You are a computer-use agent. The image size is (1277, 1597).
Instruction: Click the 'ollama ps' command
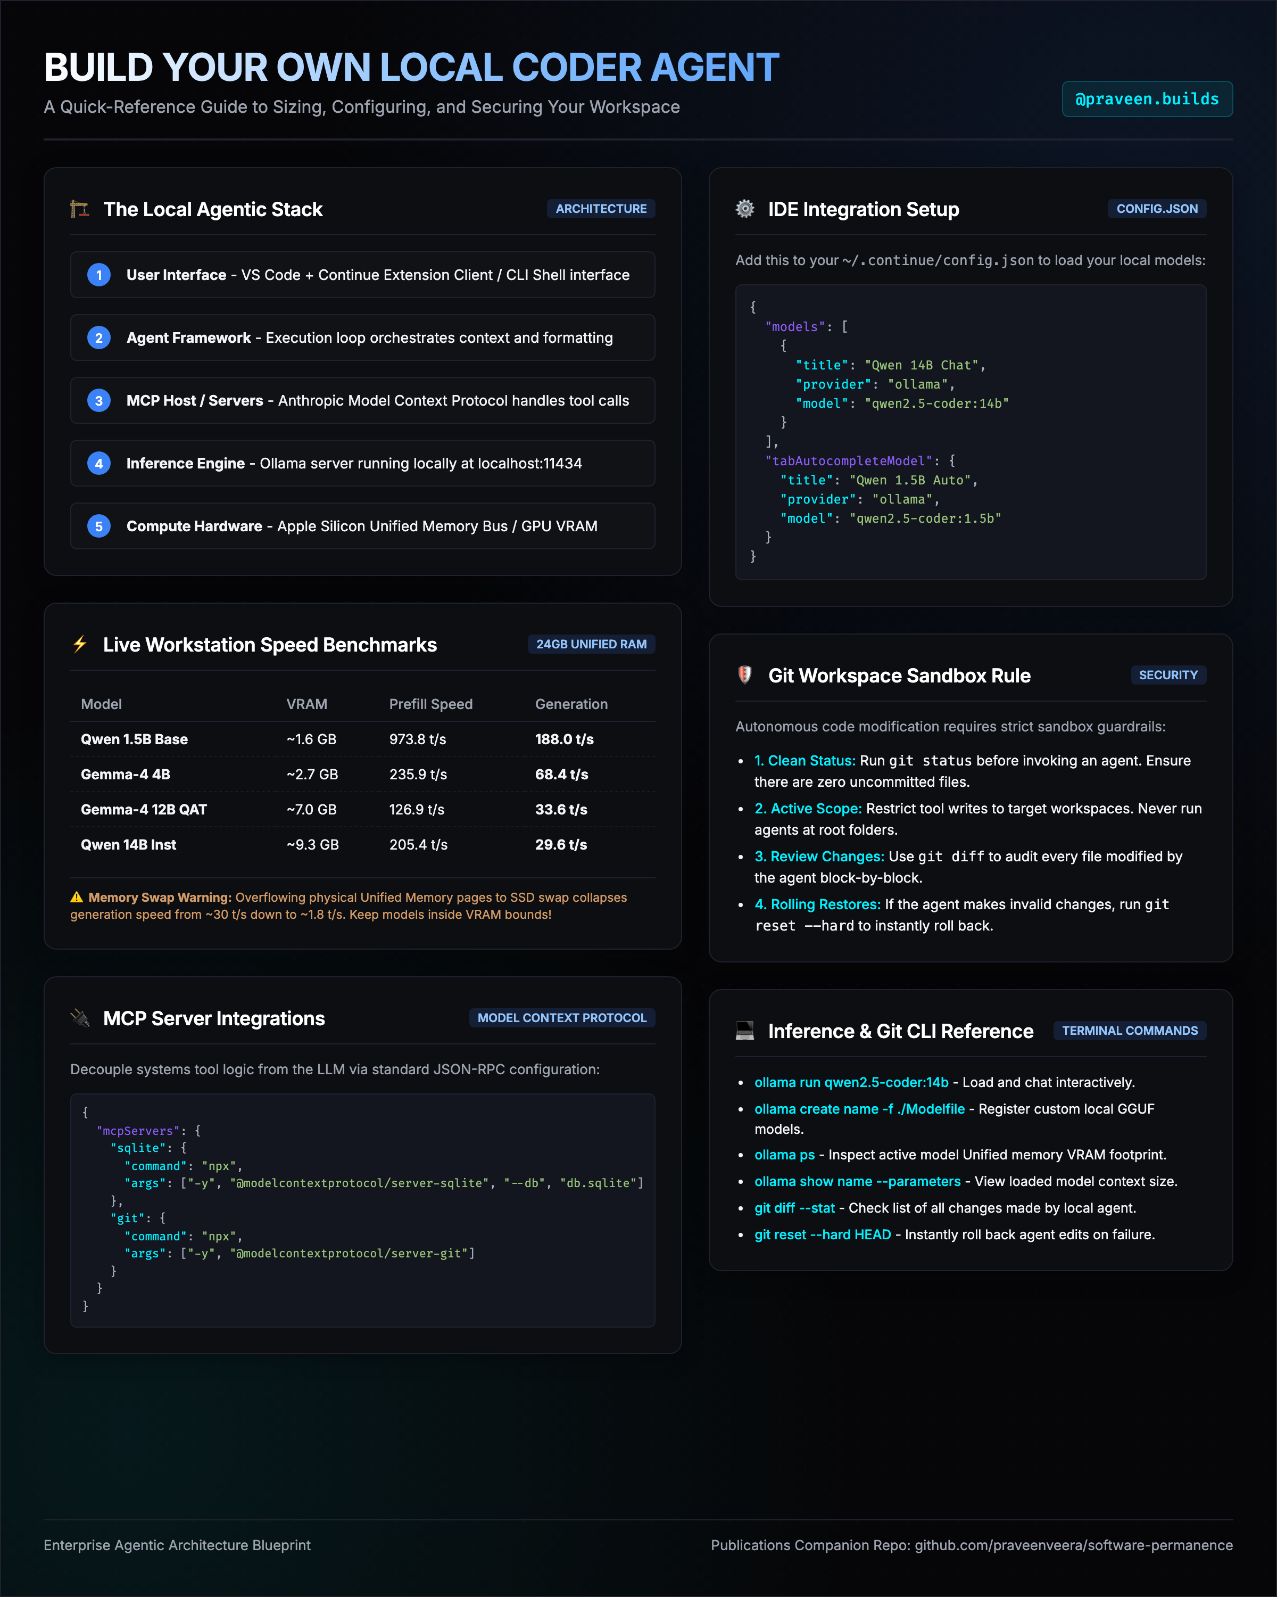click(x=785, y=1155)
